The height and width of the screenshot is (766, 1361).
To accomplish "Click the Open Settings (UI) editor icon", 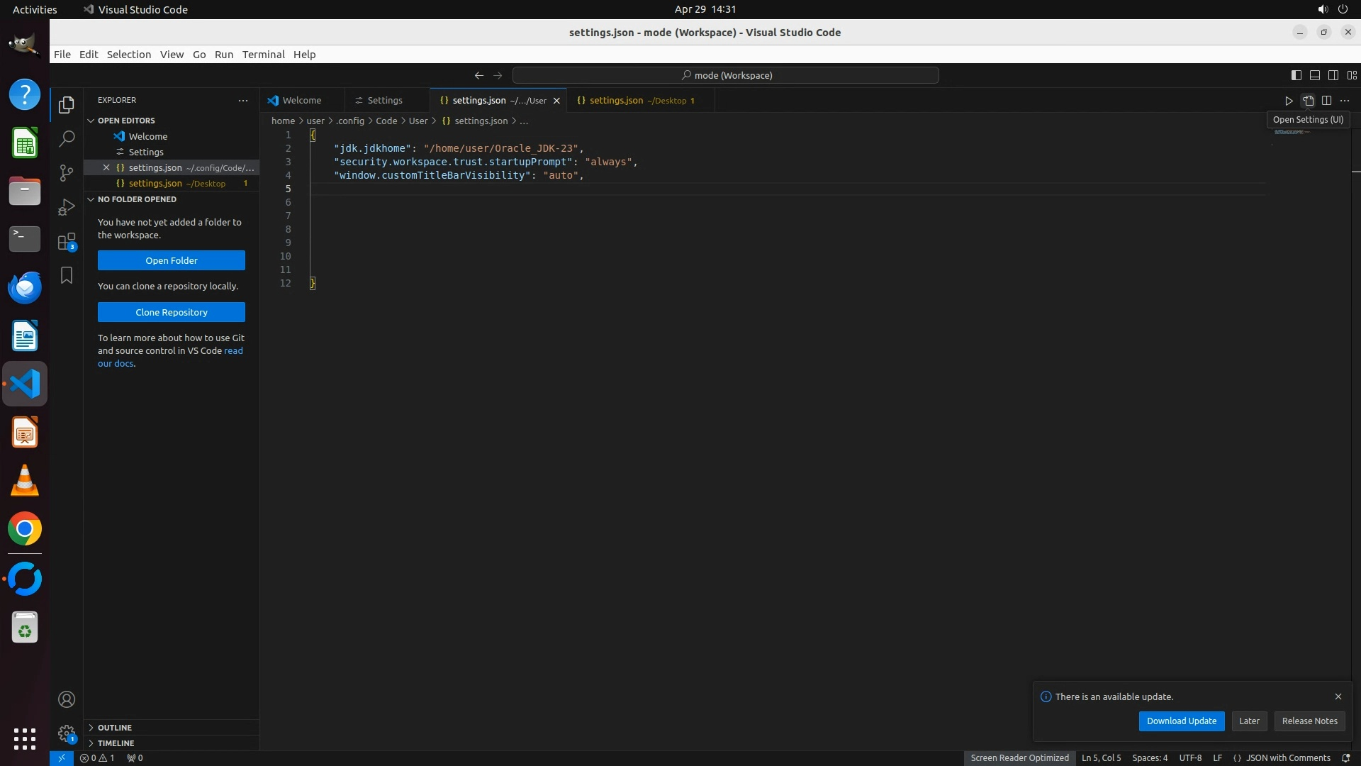I will [1308, 101].
